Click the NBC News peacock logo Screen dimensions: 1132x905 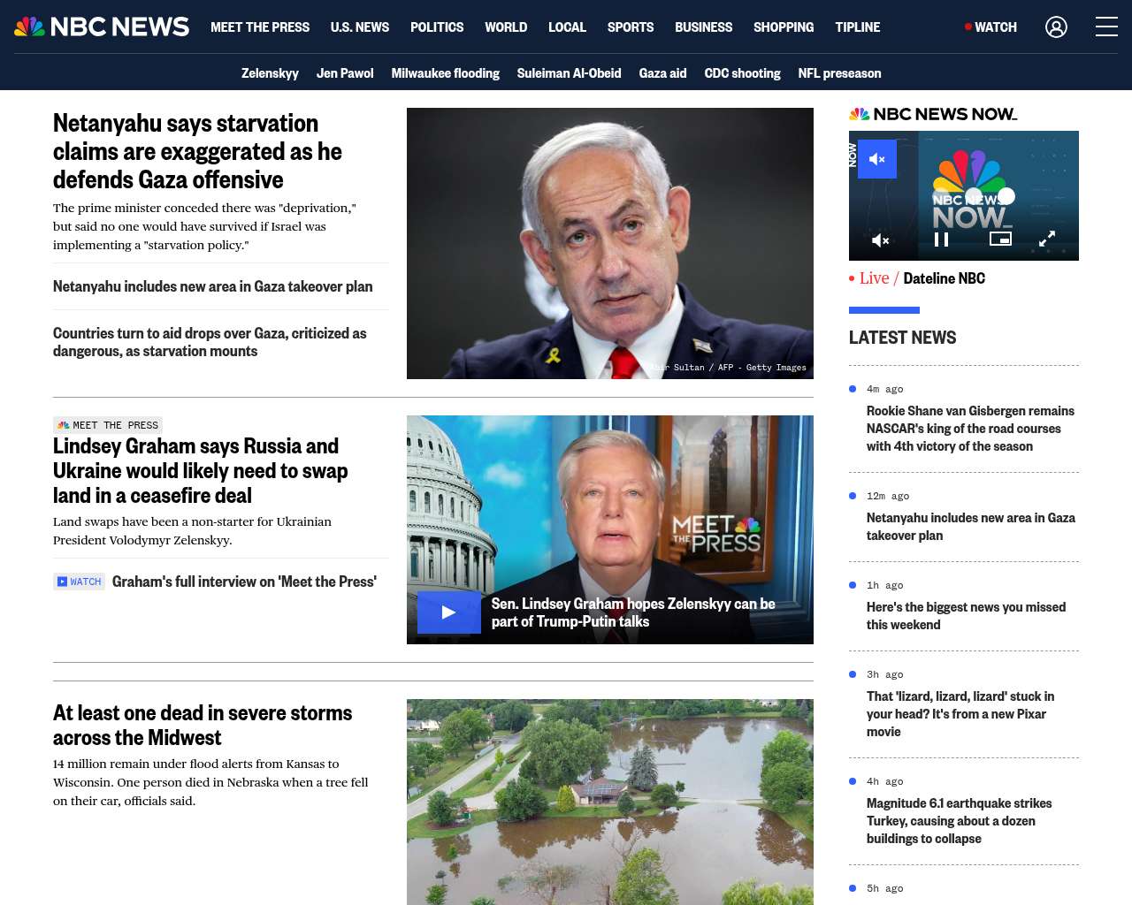point(102,27)
